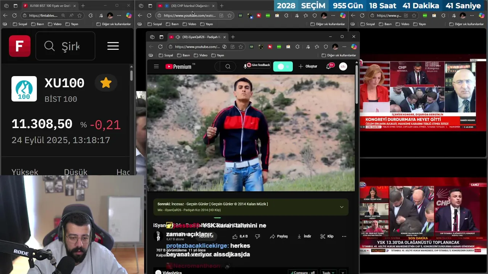Open Basın bookmark folder in front window
488x274 pixels.
pyautogui.click(x=183, y=55)
